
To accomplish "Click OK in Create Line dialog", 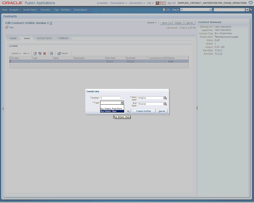I will coord(128,111).
